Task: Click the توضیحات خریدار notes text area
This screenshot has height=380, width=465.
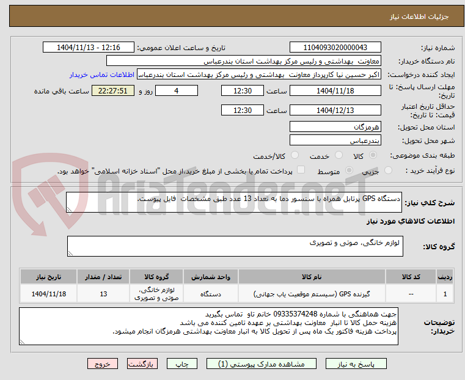Action: pos(208,326)
